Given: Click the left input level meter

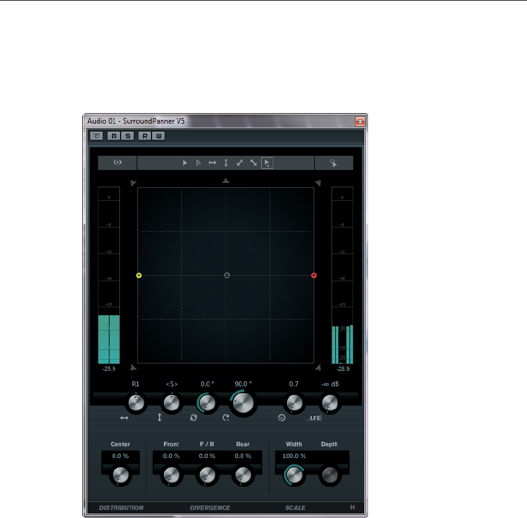Looking at the screenshot, I should (109, 276).
